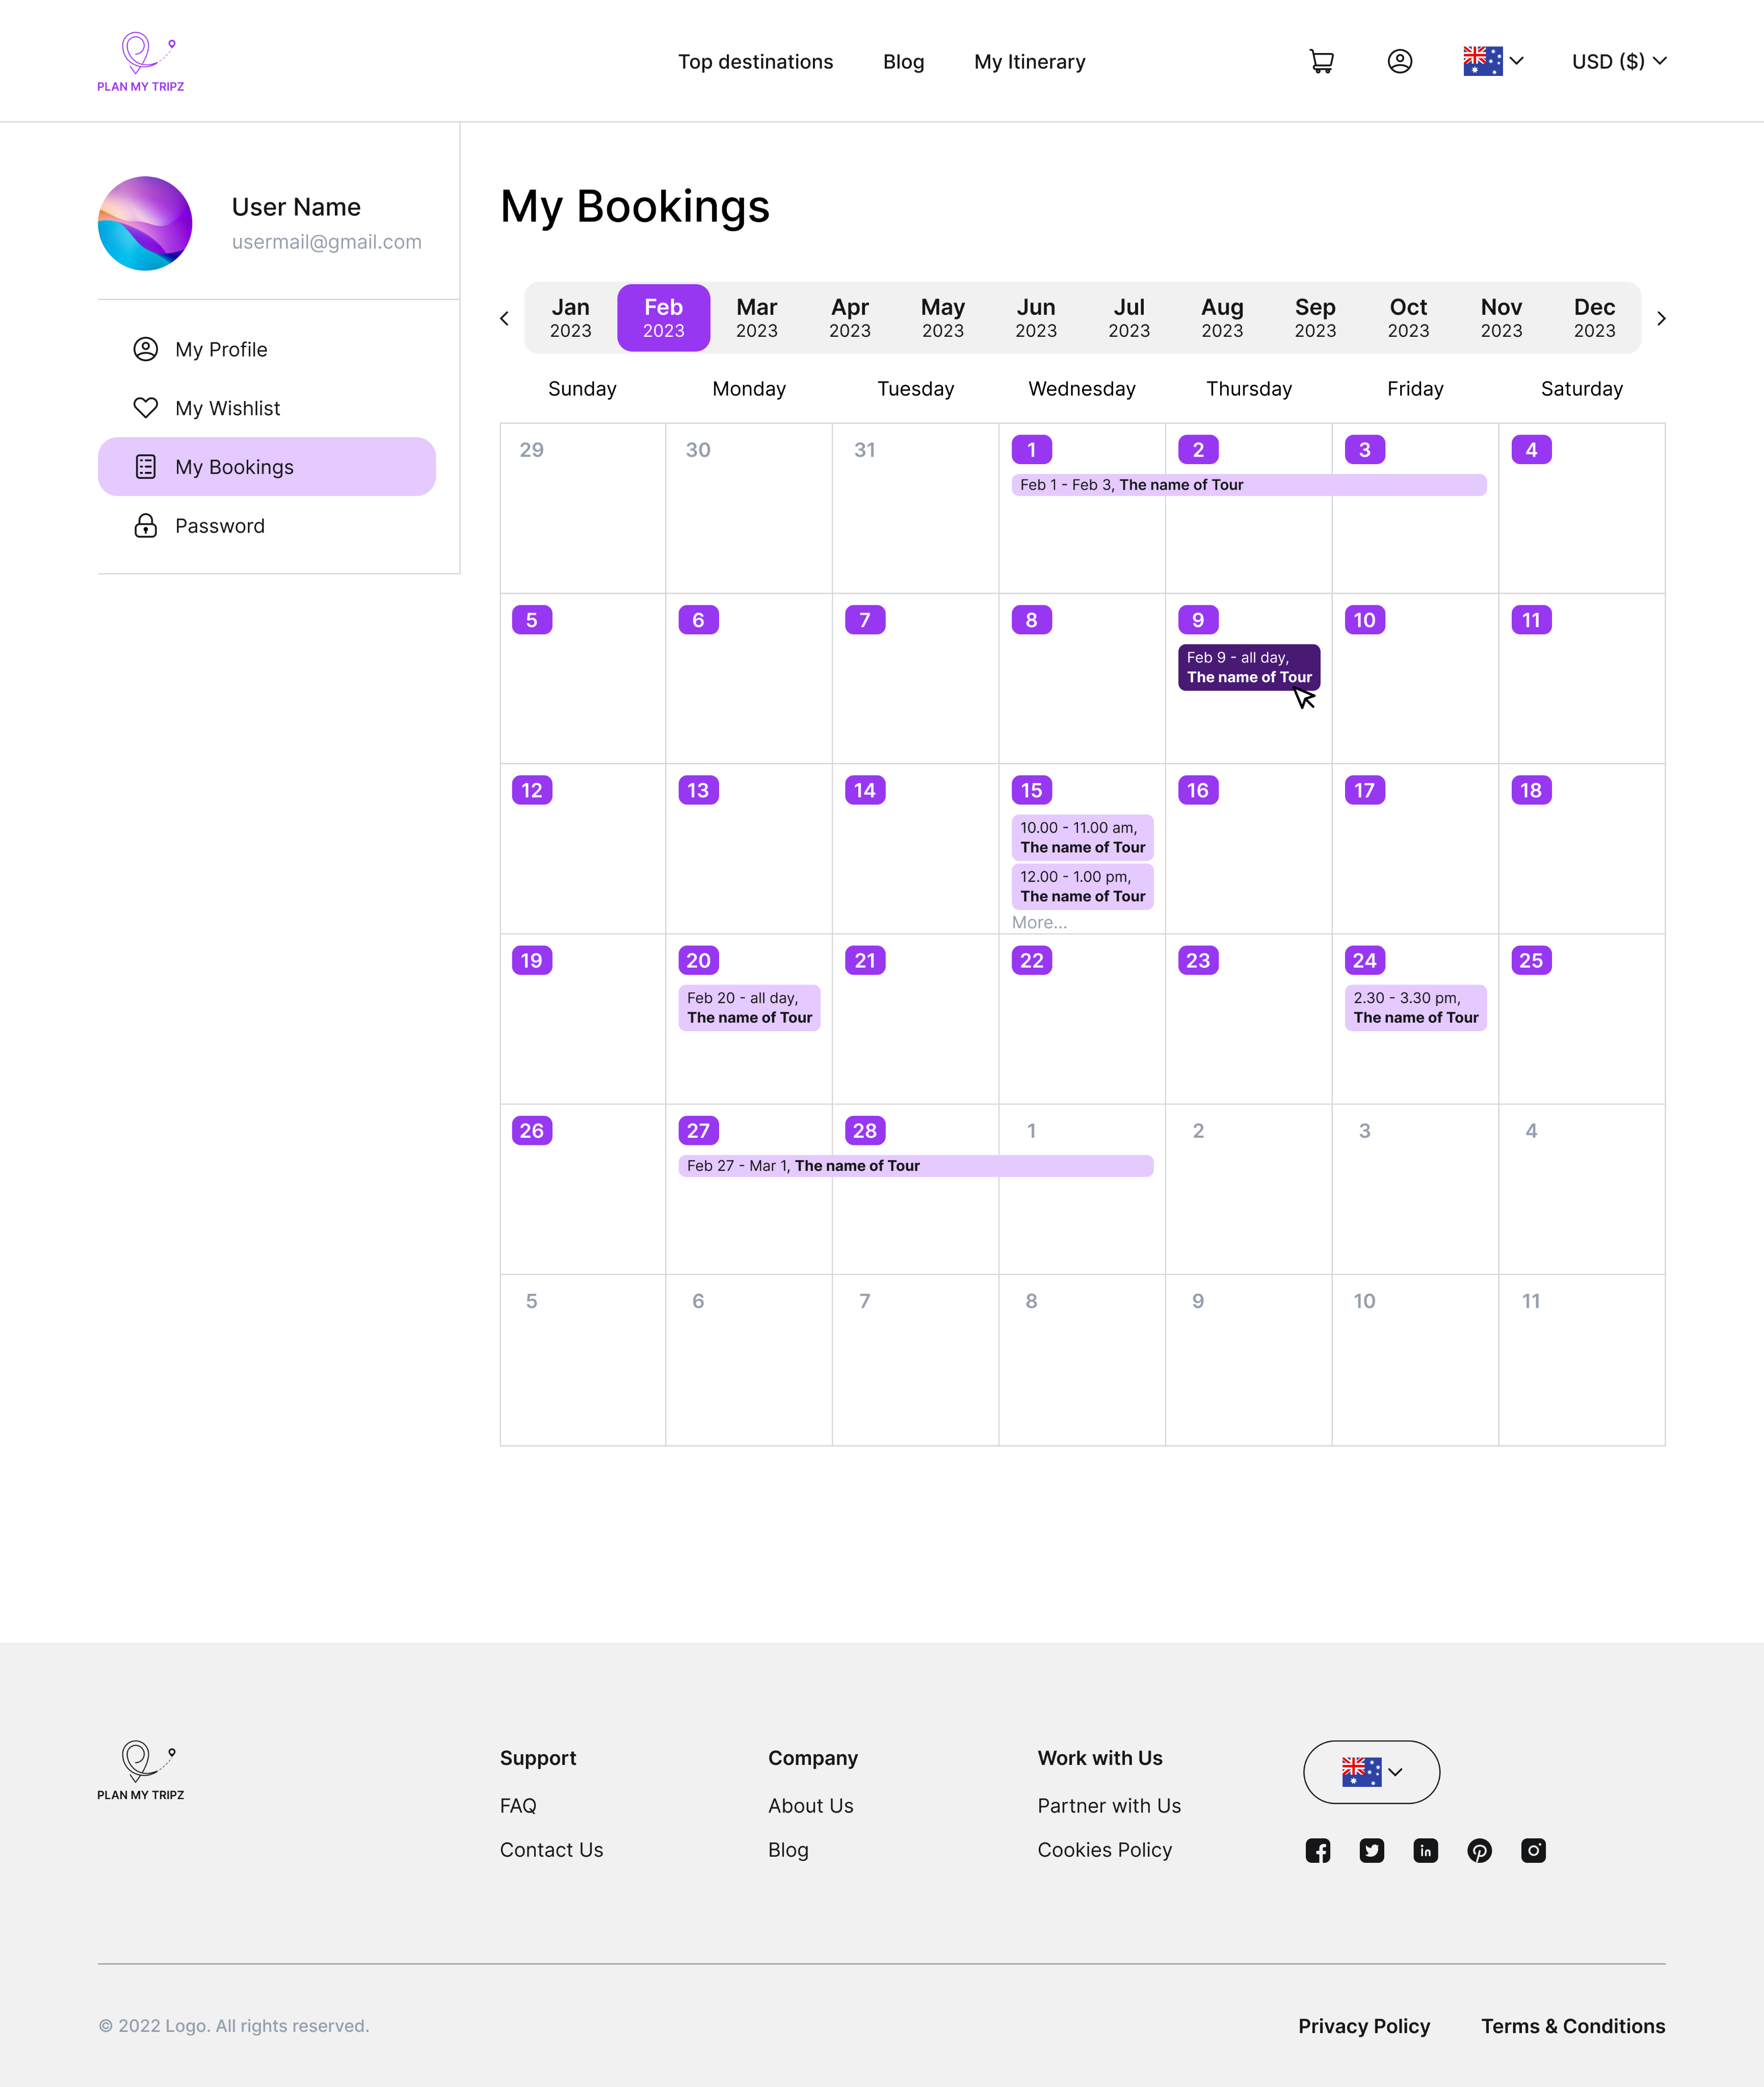The height and width of the screenshot is (2087, 1764).
Task: Switch to the Mar 2023 month tab
Action: point(756,318)
